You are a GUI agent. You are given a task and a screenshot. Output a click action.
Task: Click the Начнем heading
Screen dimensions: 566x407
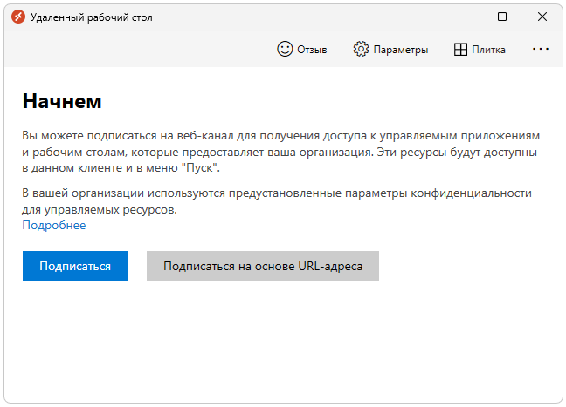point(62,100)
